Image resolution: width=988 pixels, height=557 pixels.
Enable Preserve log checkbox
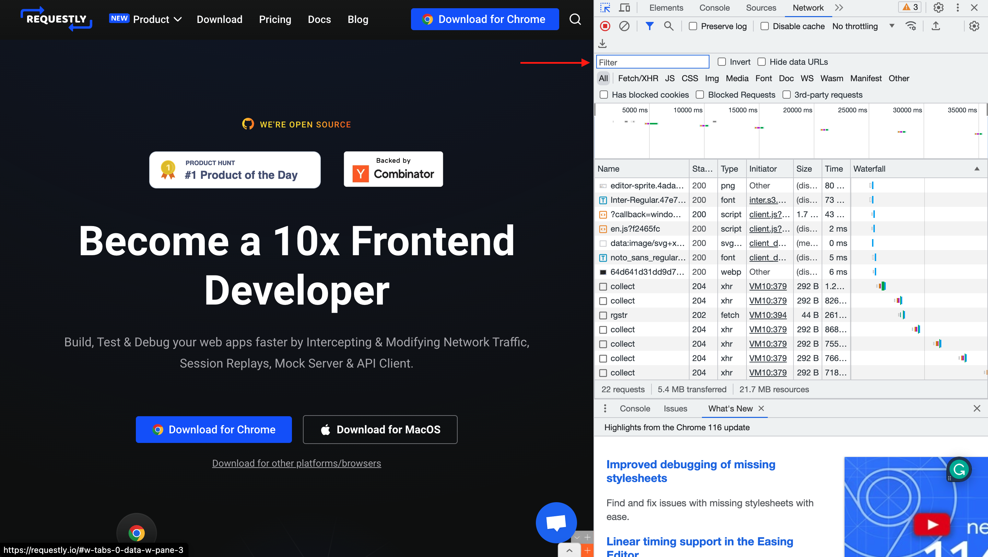tap(693, 26)
